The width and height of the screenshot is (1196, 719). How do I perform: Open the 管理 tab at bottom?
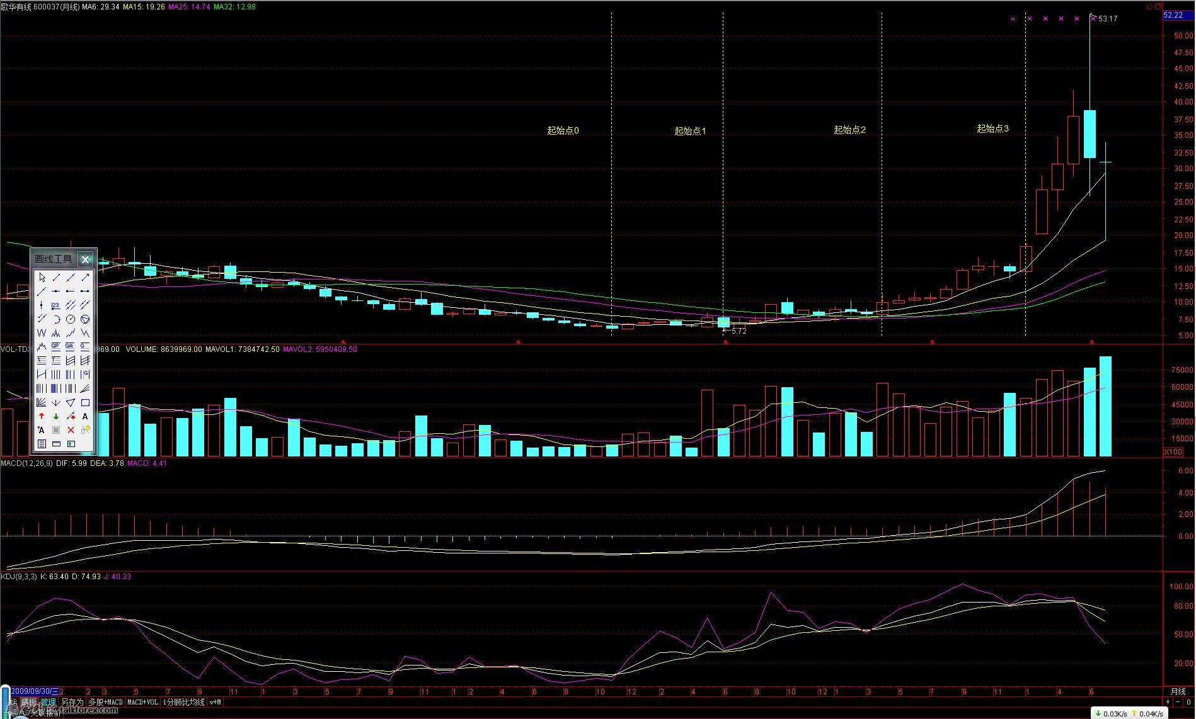[48, 702]
